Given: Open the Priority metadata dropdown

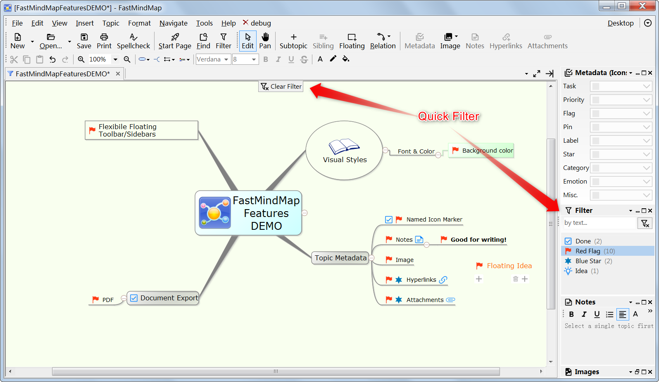Looking at the screenshot, I should tap(621, 100).
